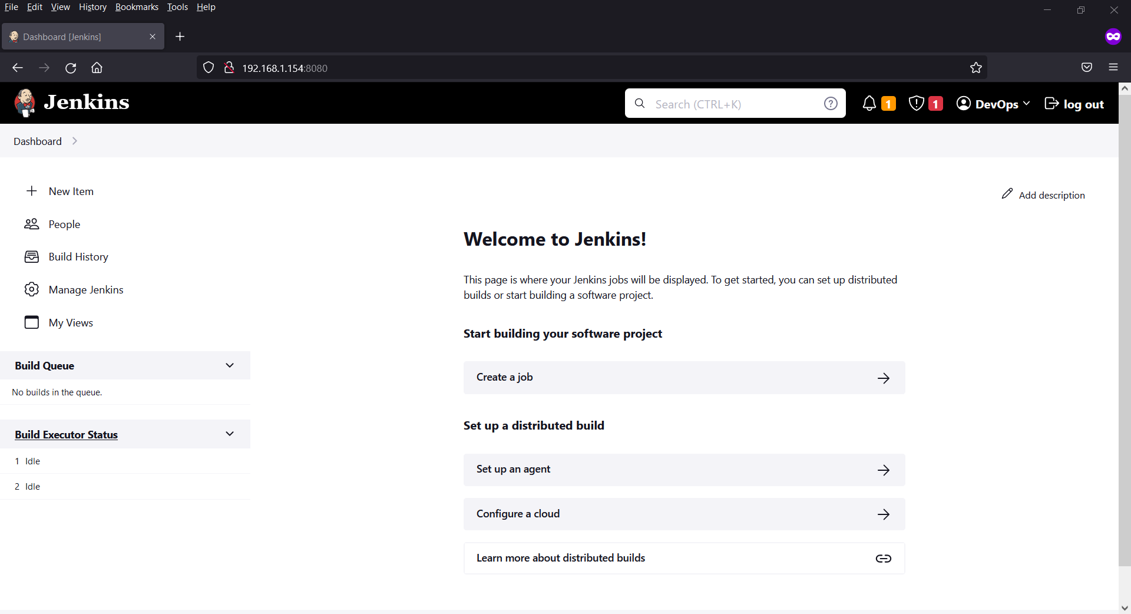This screenshot has width=1131, height=614.
Task: Close the Dashboard [Jenkins] tab
Action: [x=153, y=37]
